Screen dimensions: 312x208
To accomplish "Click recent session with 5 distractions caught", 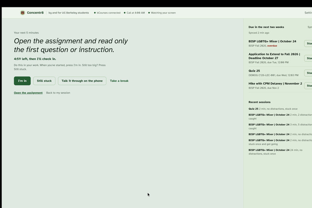I will click(280, 126).
